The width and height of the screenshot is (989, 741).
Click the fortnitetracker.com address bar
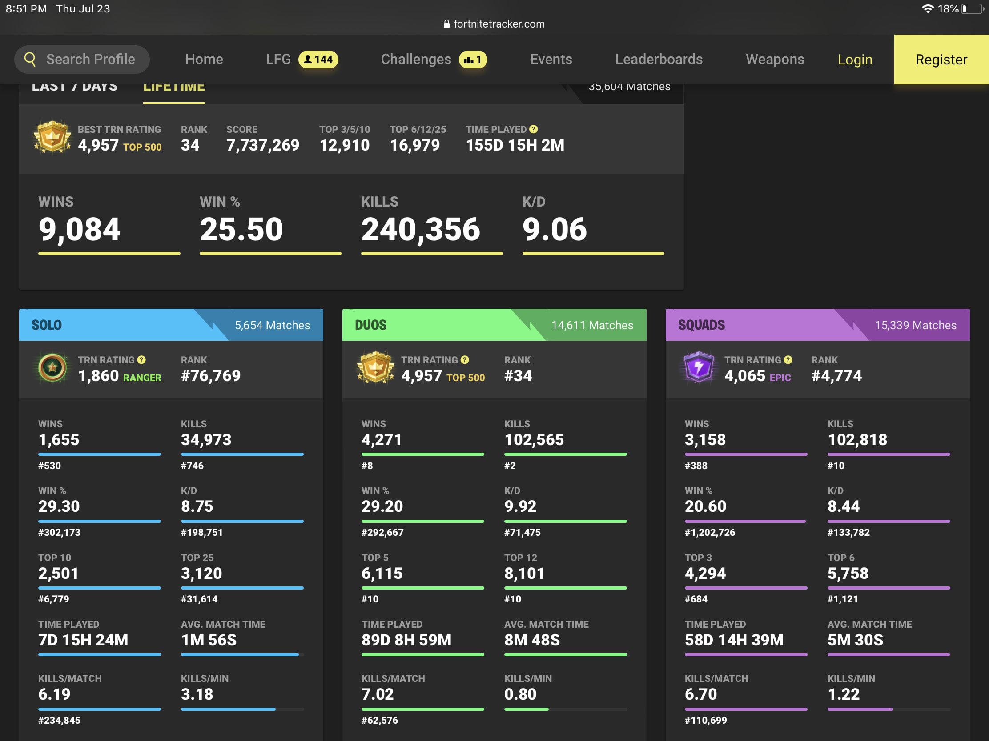point(494,24)
